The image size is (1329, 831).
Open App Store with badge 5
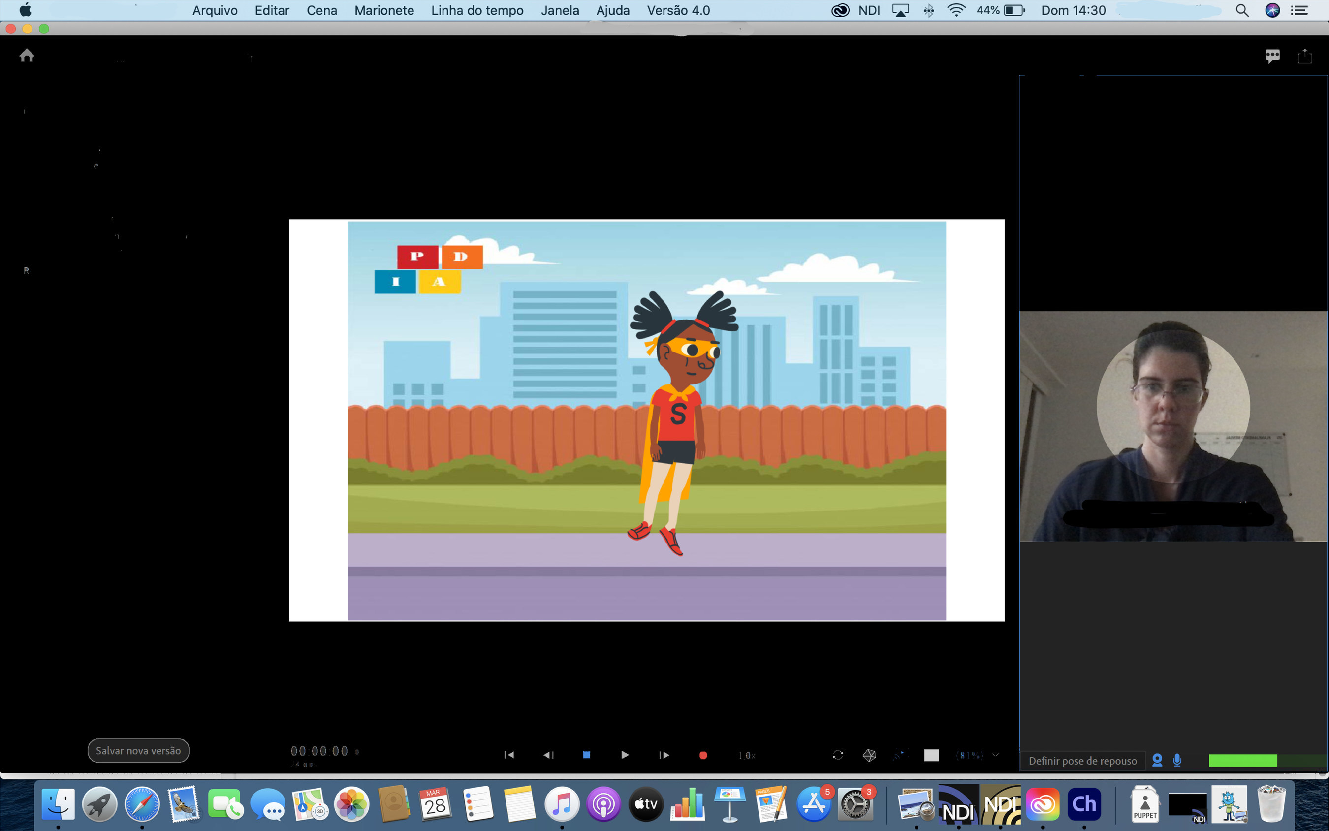click(814, 804)
